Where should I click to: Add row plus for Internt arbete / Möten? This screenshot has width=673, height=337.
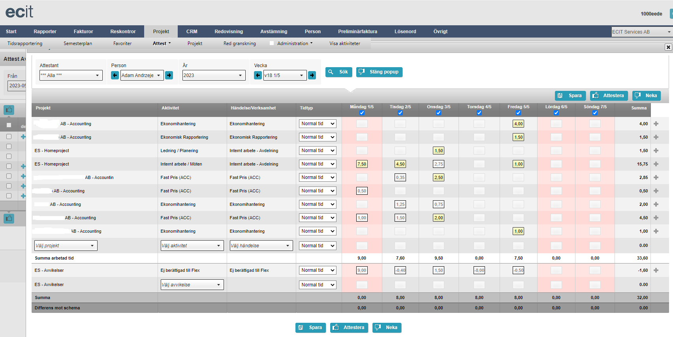click(x=656, y=164)
